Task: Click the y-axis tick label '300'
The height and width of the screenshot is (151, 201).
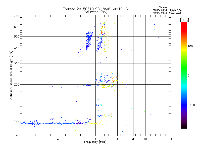Action: (17, 63)
